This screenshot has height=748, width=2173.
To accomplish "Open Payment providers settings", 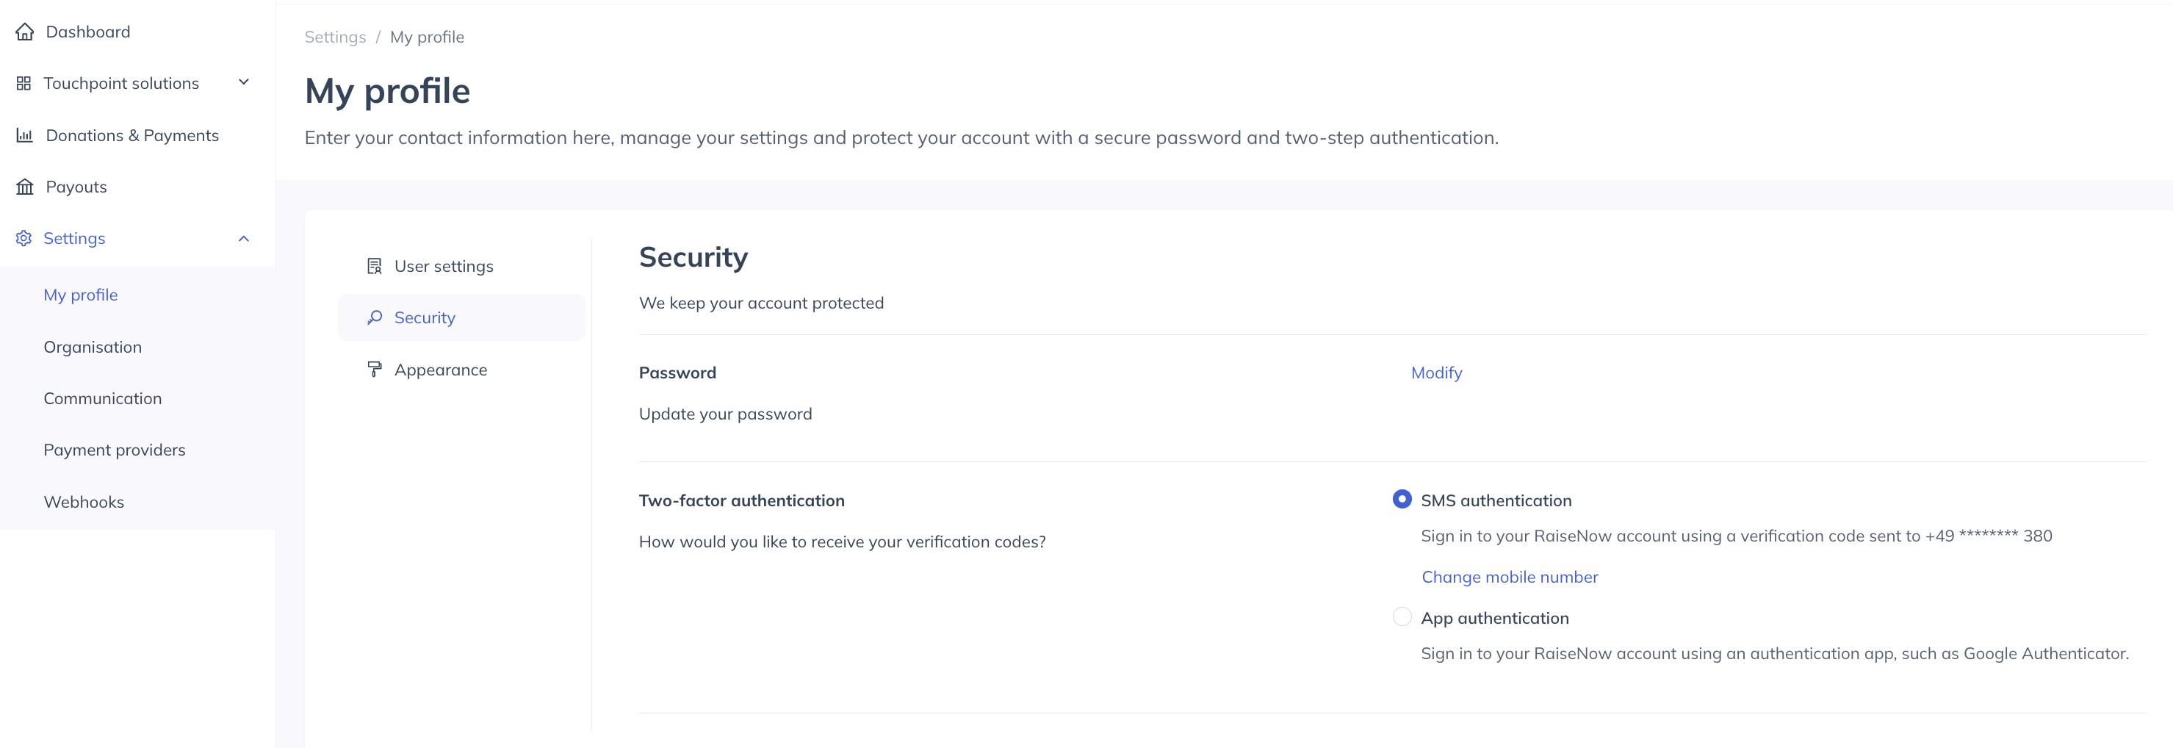I will point(115,450).
